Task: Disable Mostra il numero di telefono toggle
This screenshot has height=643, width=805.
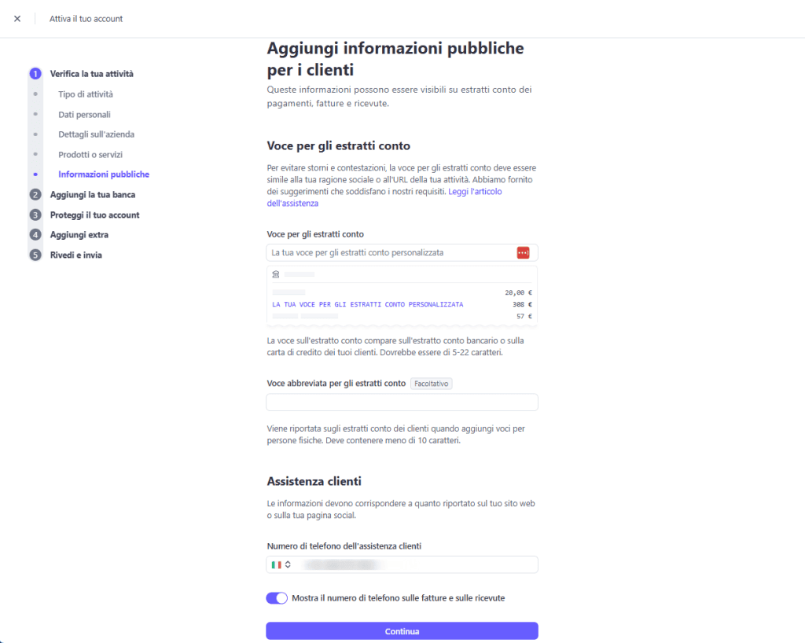Action: coord(277,598)
